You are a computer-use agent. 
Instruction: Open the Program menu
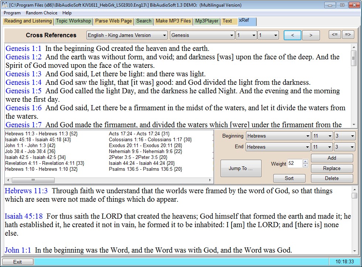click(12, 13)
